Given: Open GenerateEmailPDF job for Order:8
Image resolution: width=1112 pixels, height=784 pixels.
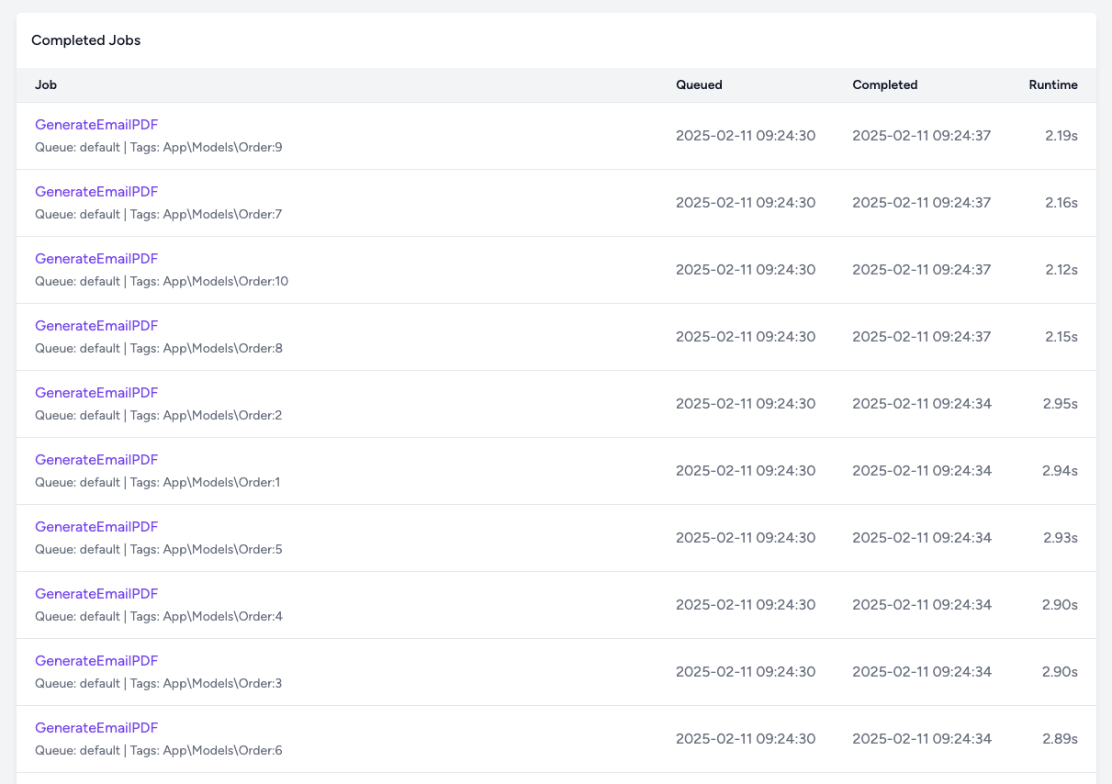Looking at the screenshot, I should point(96,326).
